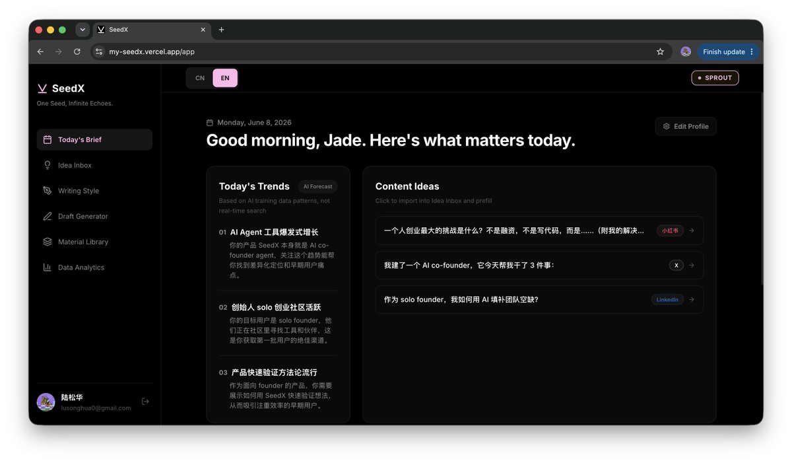Screen dimensions: 792x463
Task: Select the SeedX browser tab
Action: (x=151, y=30)
